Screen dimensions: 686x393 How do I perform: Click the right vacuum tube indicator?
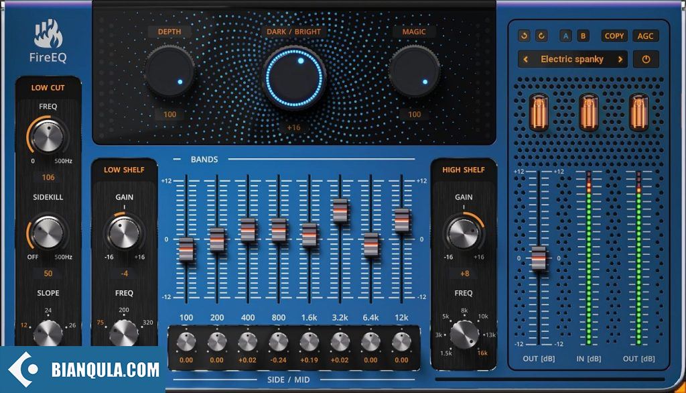click(638, 112)
